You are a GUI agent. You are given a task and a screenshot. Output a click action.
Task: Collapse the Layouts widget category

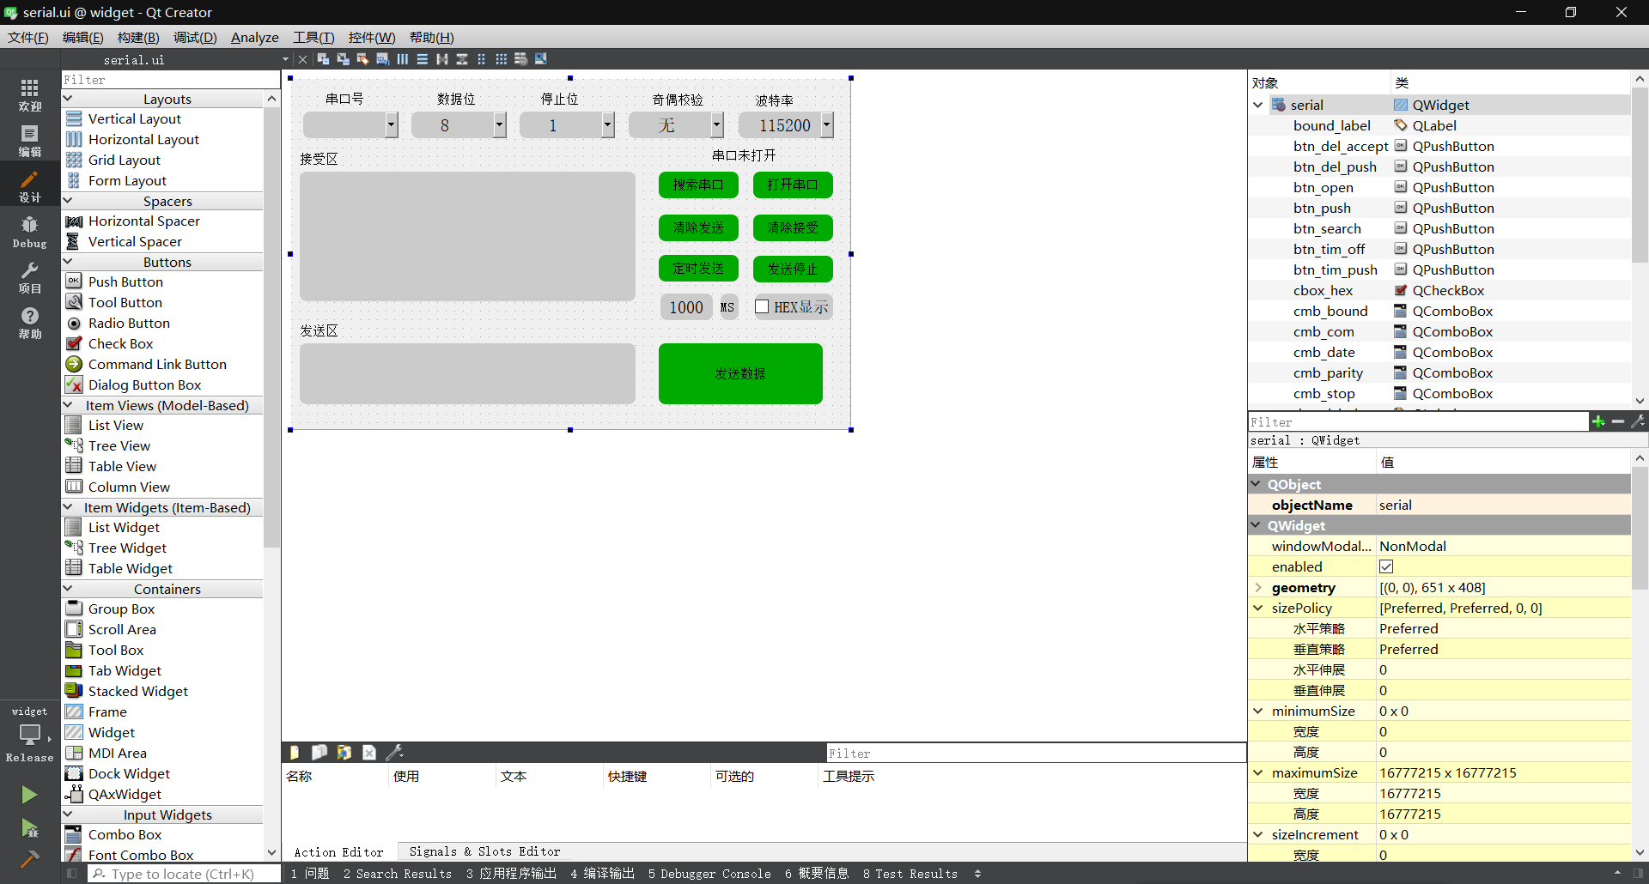69,99
